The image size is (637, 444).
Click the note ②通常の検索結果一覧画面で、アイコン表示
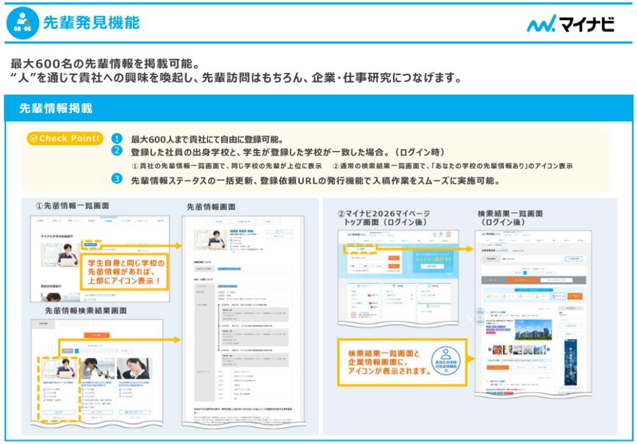pyautogui.click(x=453, y=166)
